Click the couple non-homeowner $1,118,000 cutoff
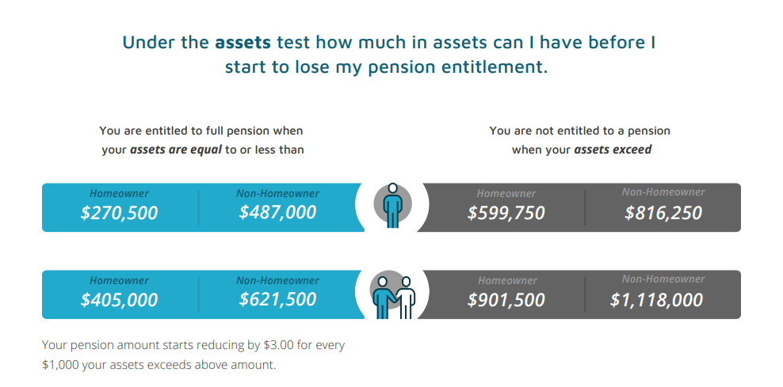This screenshot has height=387, width=783. pos(657,300)
